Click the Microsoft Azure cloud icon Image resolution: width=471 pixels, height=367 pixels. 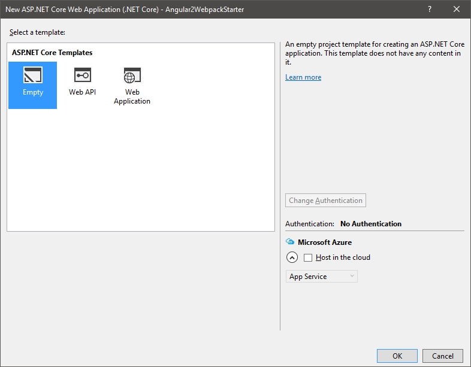[290, 241]
